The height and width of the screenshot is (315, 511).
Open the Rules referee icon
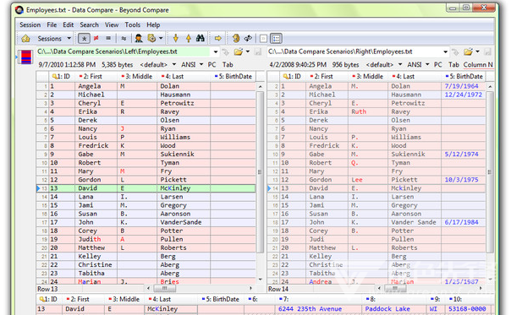pos(139,38)
